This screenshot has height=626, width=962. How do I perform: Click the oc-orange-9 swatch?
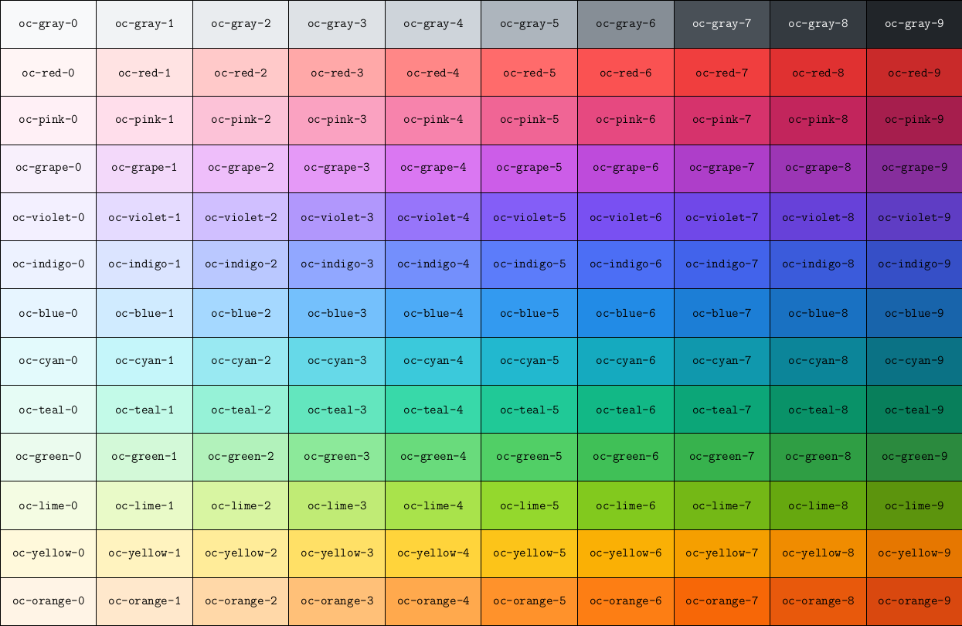(914, 601)
